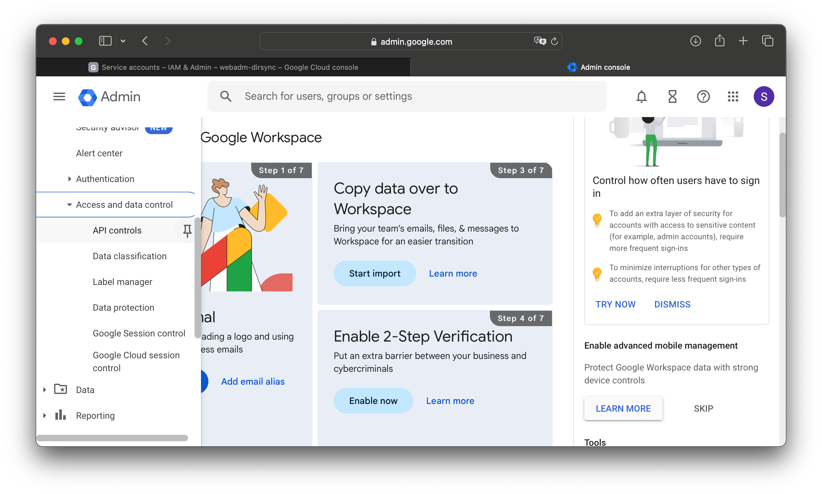Screen dimensions: 822x494
Task: Open a new Safari tab
Action: (743, 41)
